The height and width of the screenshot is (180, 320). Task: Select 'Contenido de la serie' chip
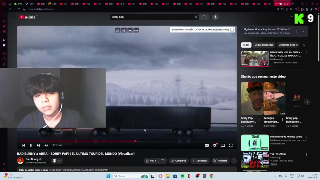pyautogui.click(x=288, y=45)
